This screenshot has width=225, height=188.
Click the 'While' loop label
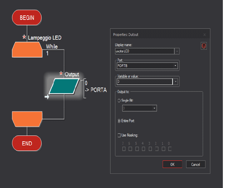52,47
